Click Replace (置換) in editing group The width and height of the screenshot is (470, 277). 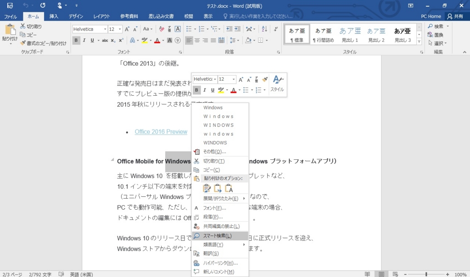436,35
